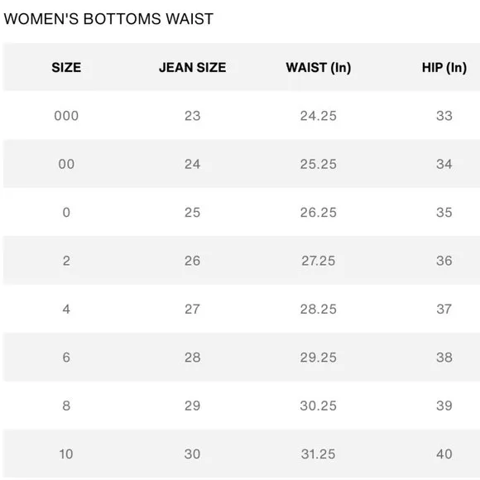Click the WAIST (In) column header
The image size is (480, 480).
coord(319,68)
